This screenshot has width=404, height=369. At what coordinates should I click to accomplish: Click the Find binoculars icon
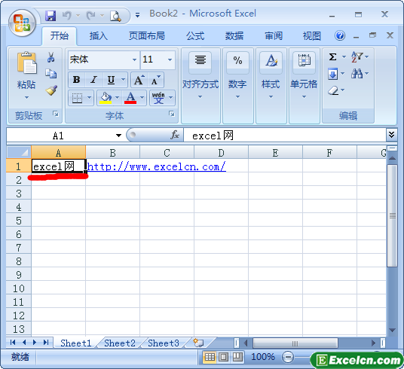coord(357,74)
